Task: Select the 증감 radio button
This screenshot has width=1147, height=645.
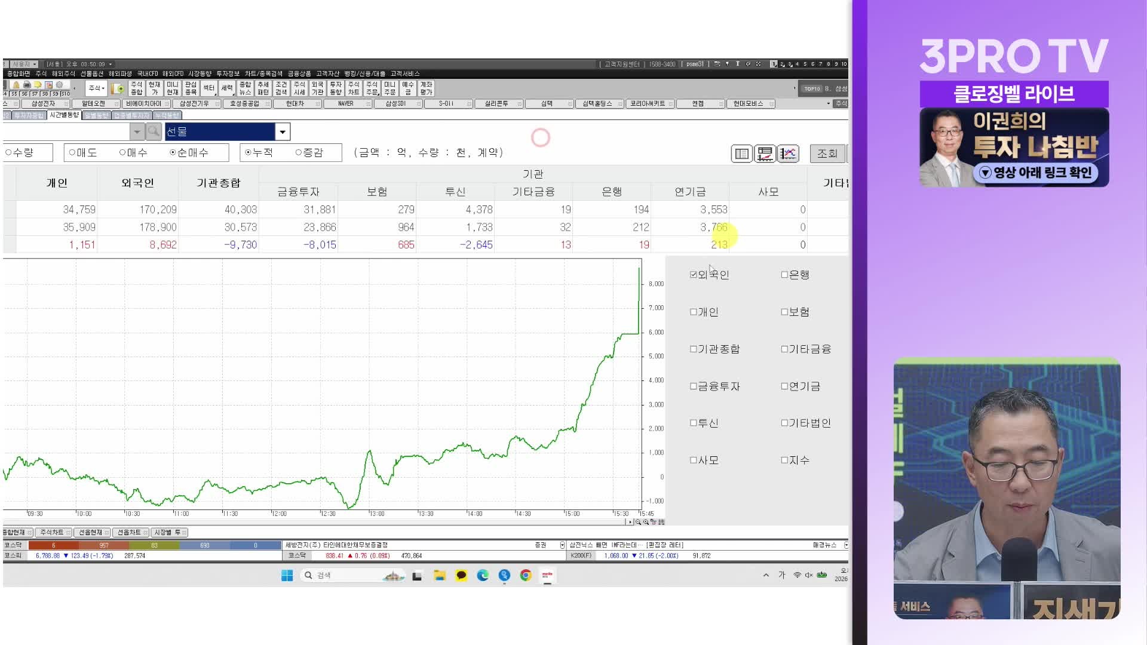Action: click(299, 153)
